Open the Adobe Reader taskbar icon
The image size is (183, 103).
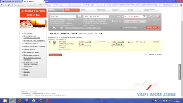tap(48, 101)
